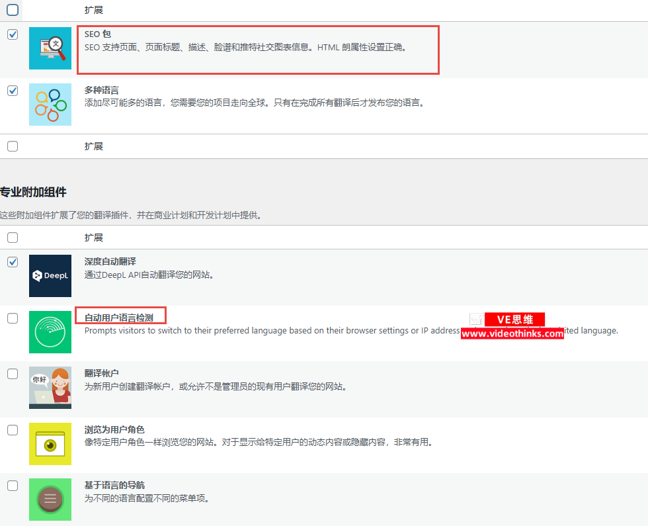
Task: Uncheck the 多种语言 checkbox
Action: (x=13, y=91)
